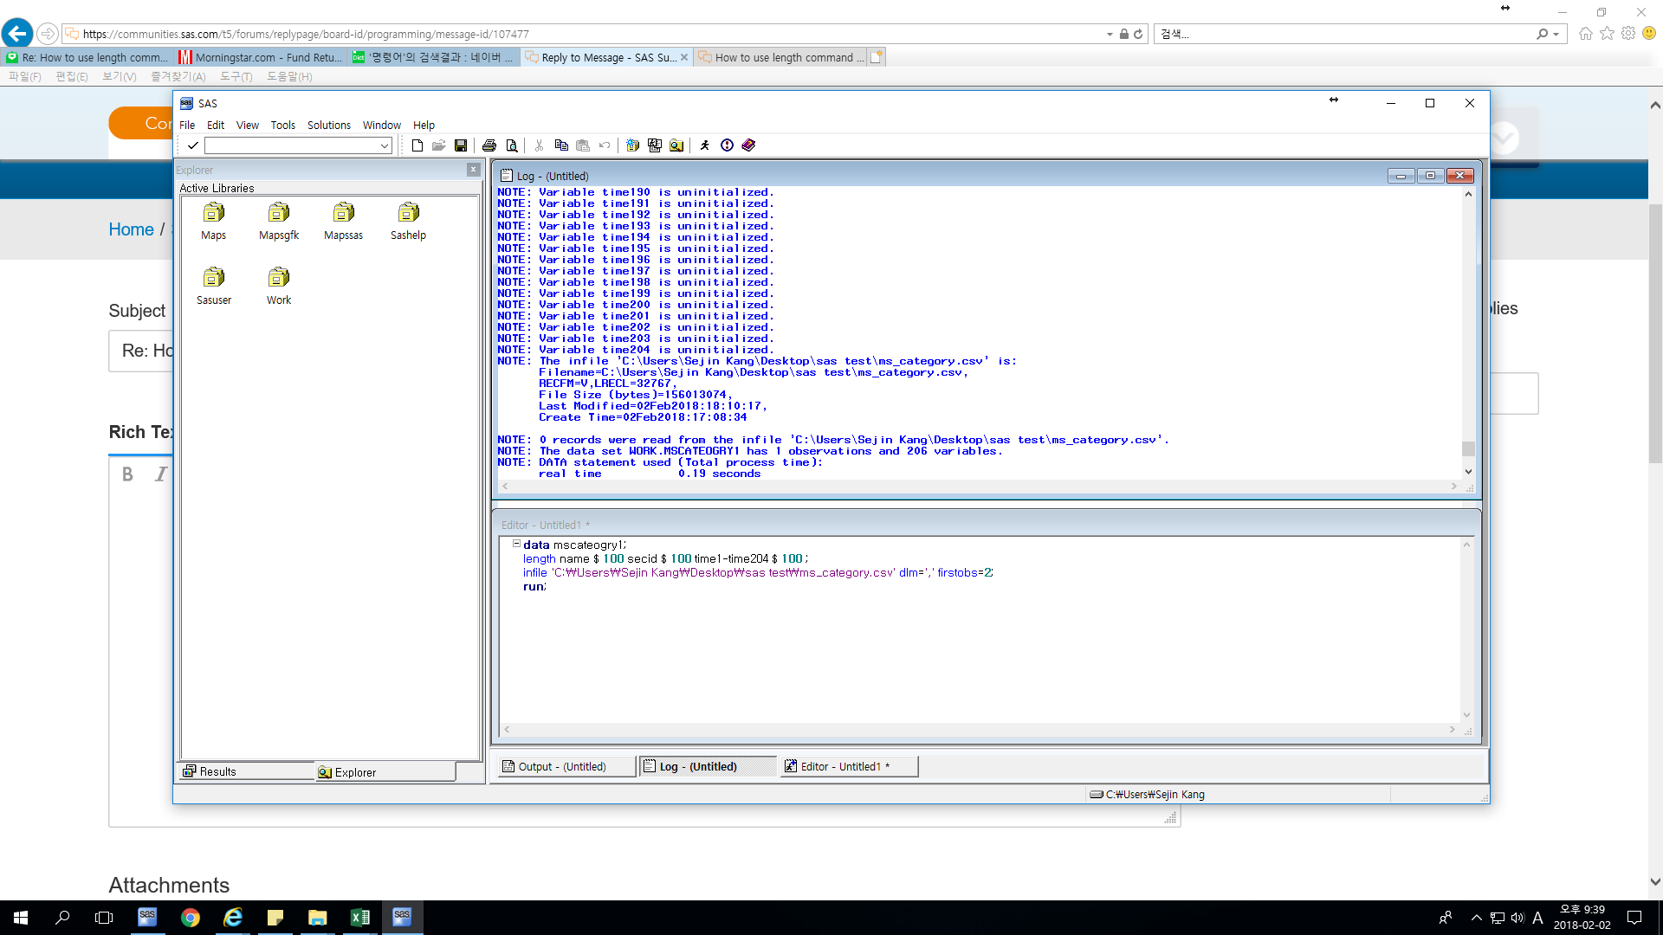Close the Explorer panel
Viewport: 1663px width, 935px height.
[474, 170]
